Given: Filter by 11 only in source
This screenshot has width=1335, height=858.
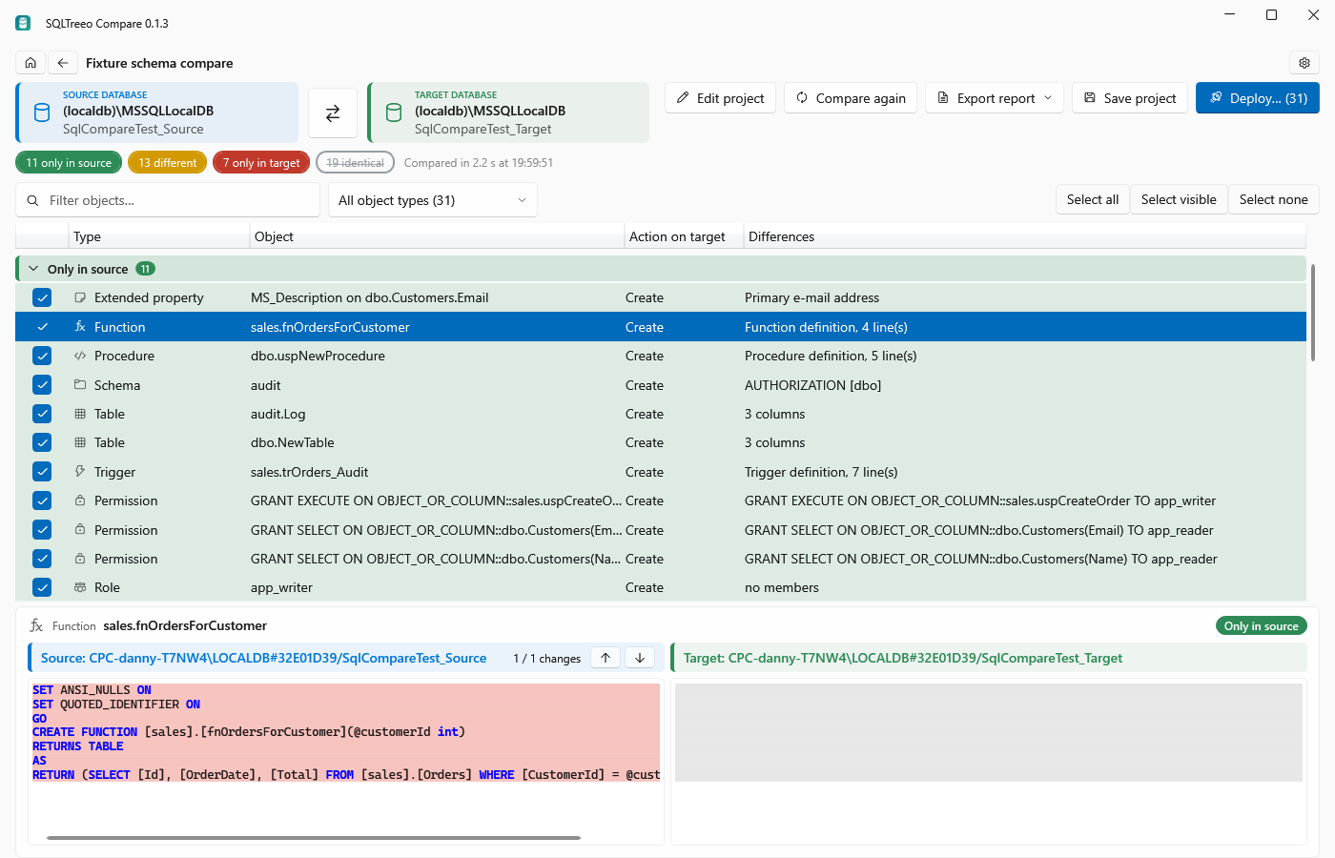Looking at the screenshot, I should pos(69,163).
